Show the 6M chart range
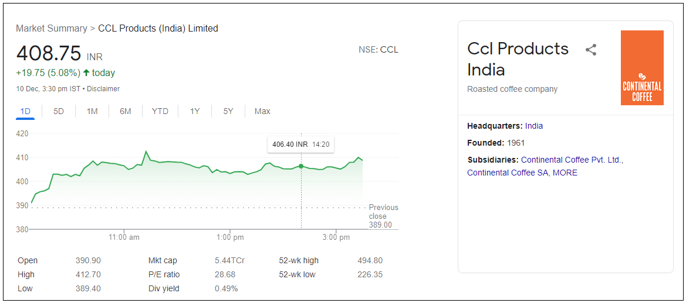 pos(126,111)
